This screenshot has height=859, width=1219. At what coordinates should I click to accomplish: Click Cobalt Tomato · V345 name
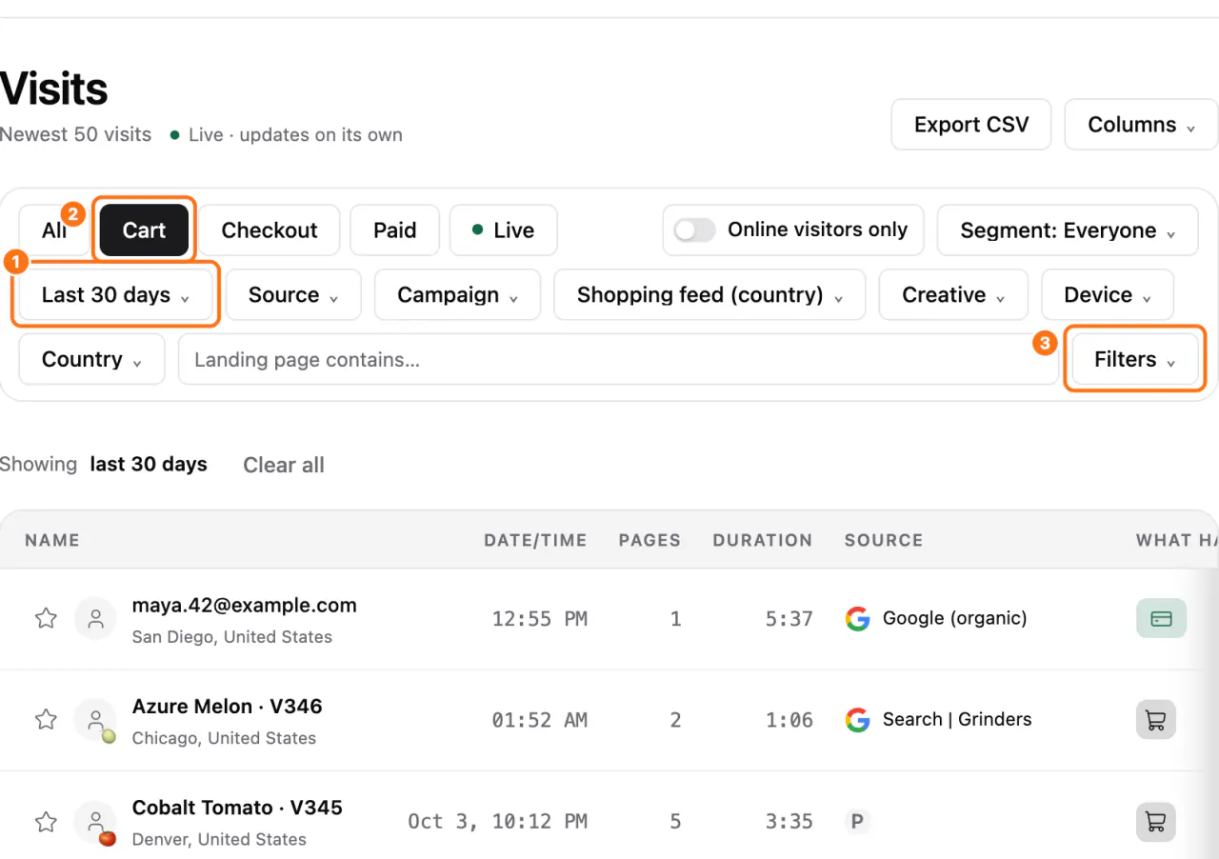coord(237,808)
